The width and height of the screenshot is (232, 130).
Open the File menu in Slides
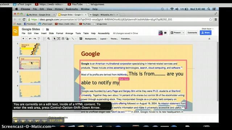click(x=24, y=33)
